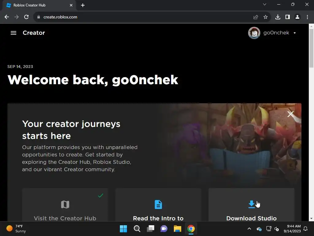
Task: Open the taskbar Search icon
Action: click(x=137, y=229)
